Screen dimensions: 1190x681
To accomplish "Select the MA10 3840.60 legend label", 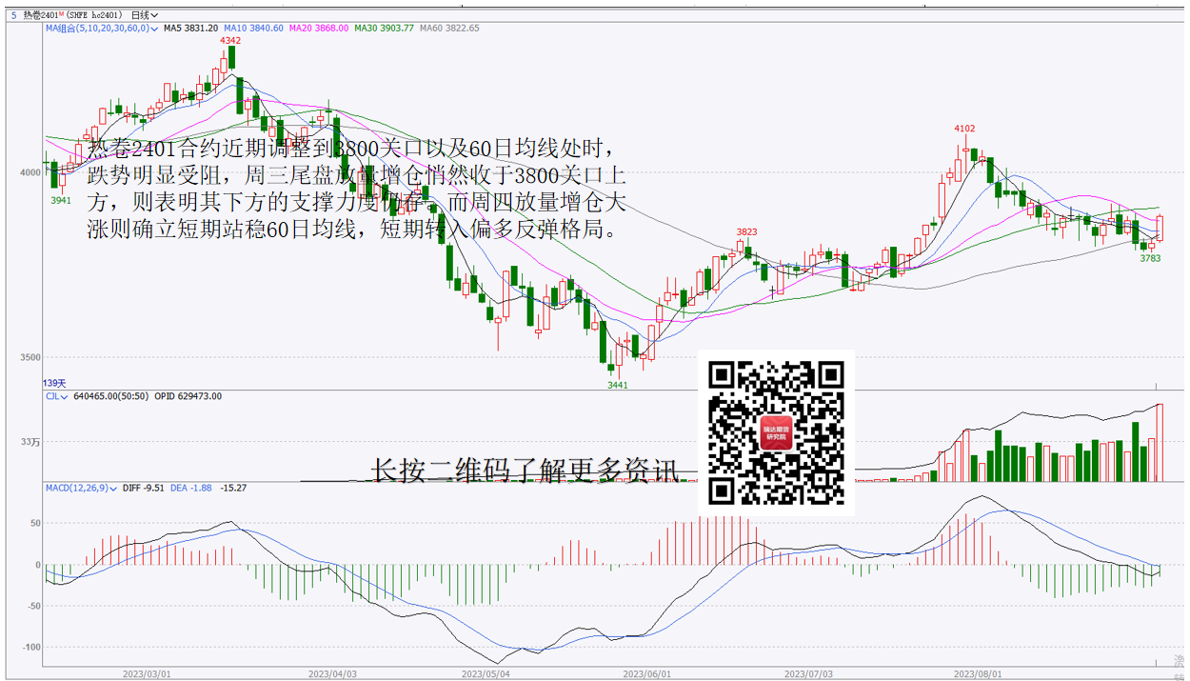I will point(254,29).
